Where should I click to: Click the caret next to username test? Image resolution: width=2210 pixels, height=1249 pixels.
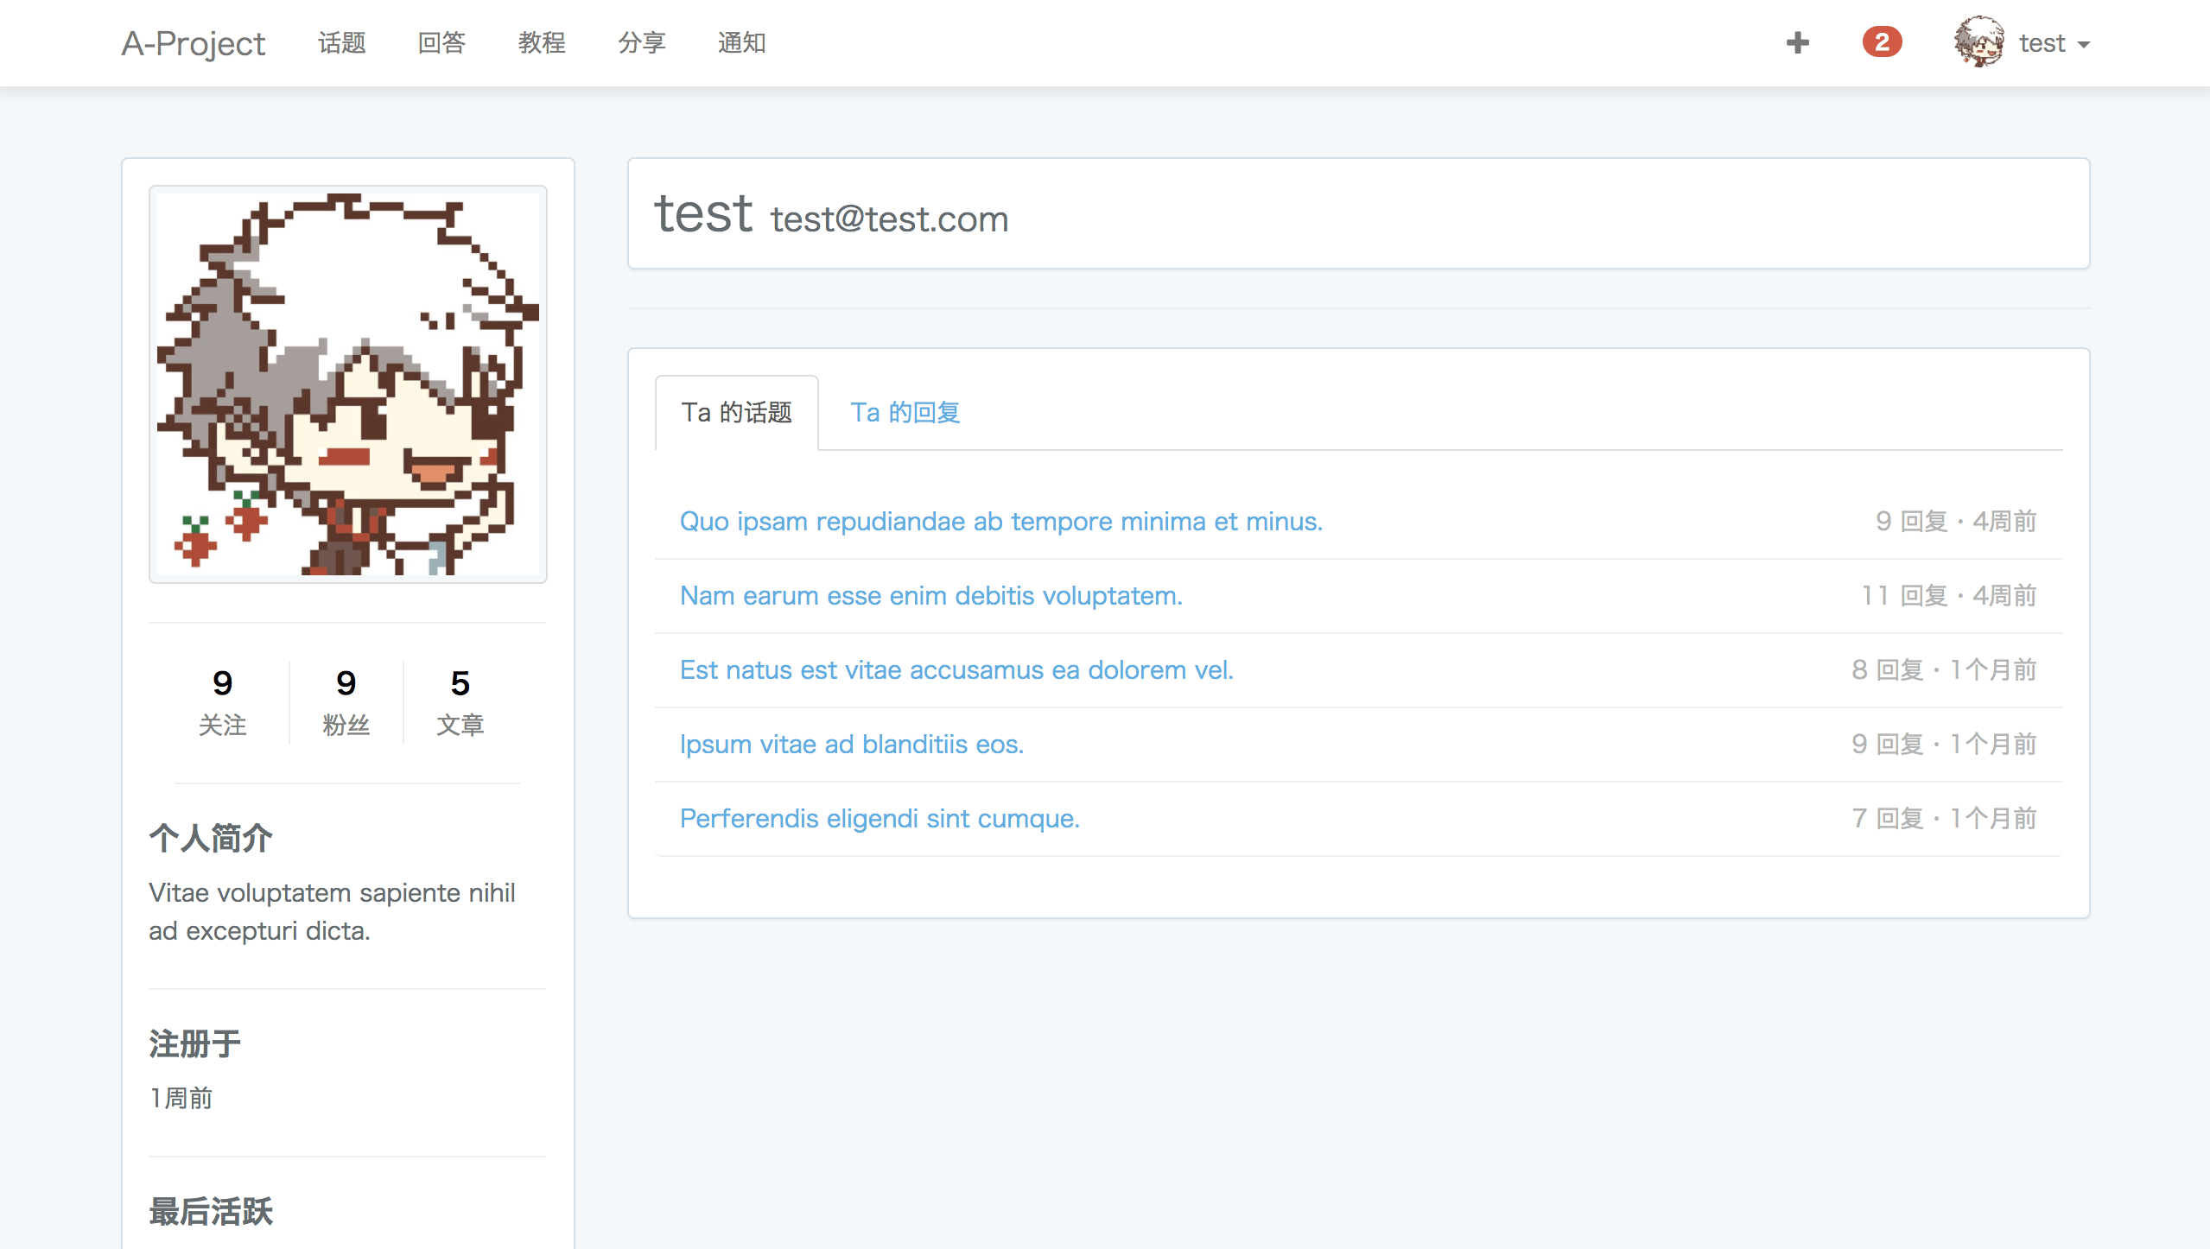2083,44
